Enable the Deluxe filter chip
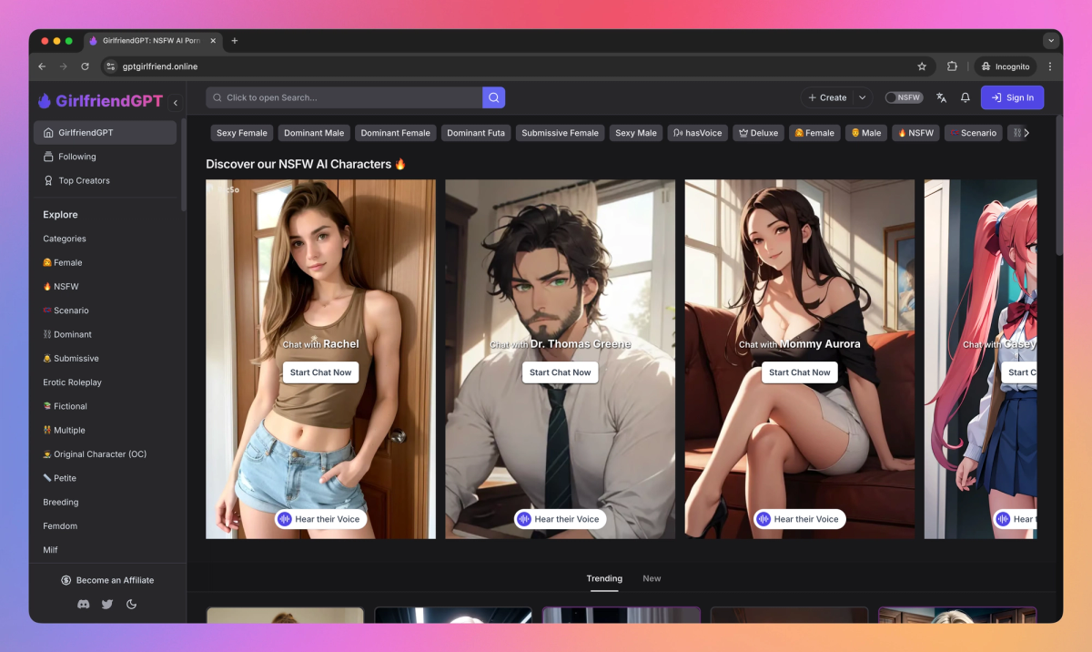This screenshot has height=652, width=1092. click(758, 133)
